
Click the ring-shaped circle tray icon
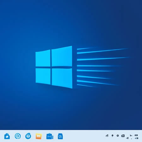118,136
